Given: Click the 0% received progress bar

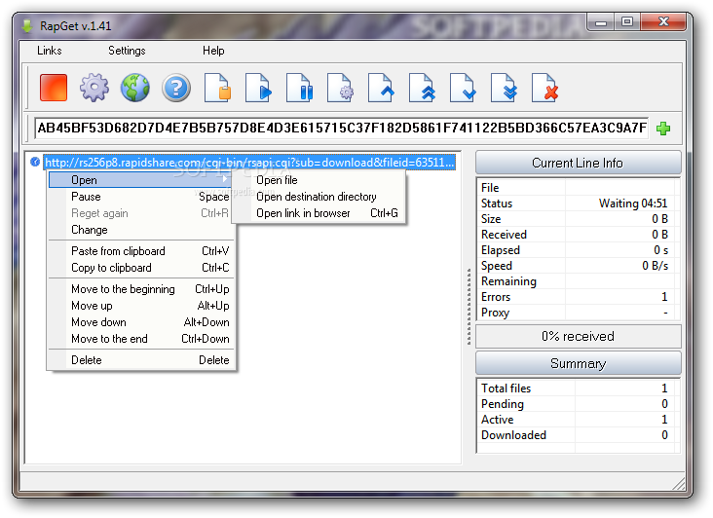Looking at the screenshot, I should coord(578,336).
